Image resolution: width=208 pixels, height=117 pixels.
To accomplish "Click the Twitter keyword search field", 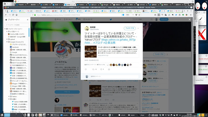I will [x=142, y=19].
